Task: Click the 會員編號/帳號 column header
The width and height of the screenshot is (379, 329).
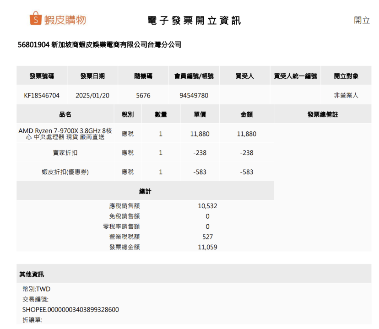Action: click(x=194, y=76)
